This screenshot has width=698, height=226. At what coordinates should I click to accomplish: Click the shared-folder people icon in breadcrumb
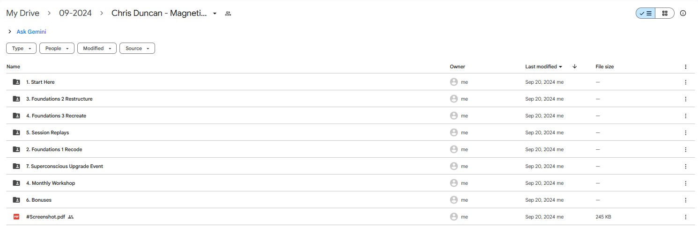click(228, 14)
